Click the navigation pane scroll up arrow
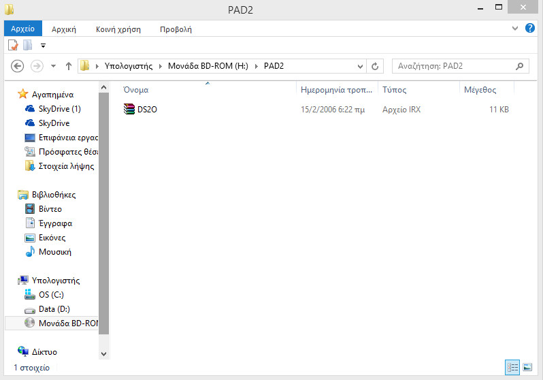The width and height of the screenshot is (543, 380). tap(103, 87)
